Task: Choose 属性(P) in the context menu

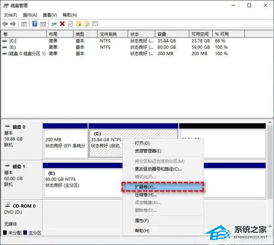Action: coord(163,221)
